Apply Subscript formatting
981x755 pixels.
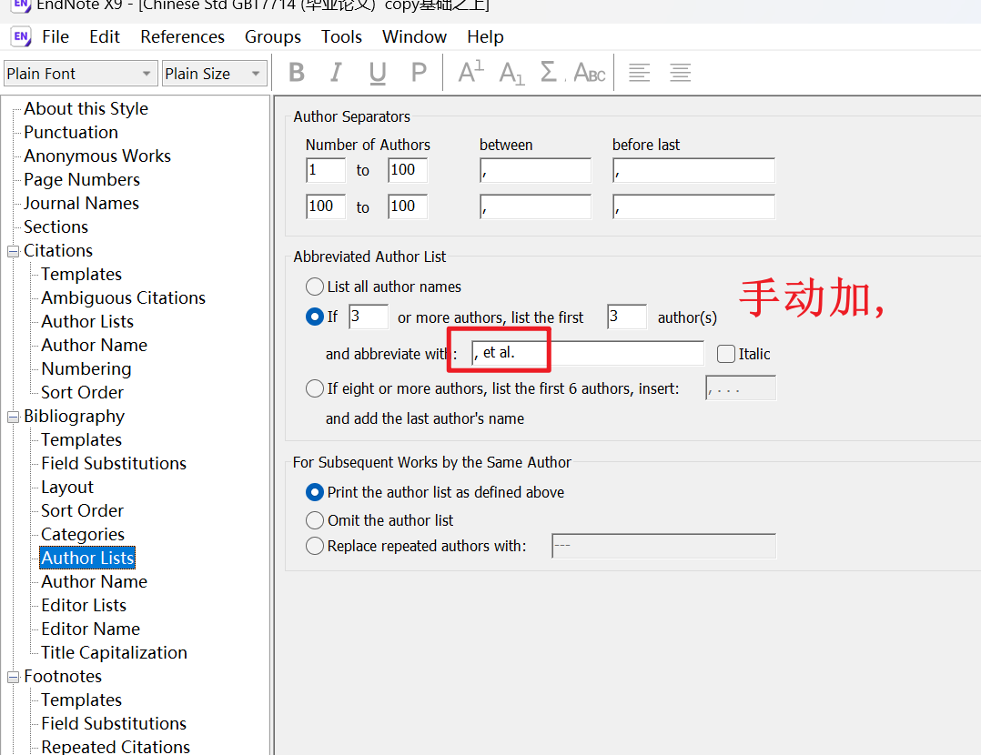511,73
